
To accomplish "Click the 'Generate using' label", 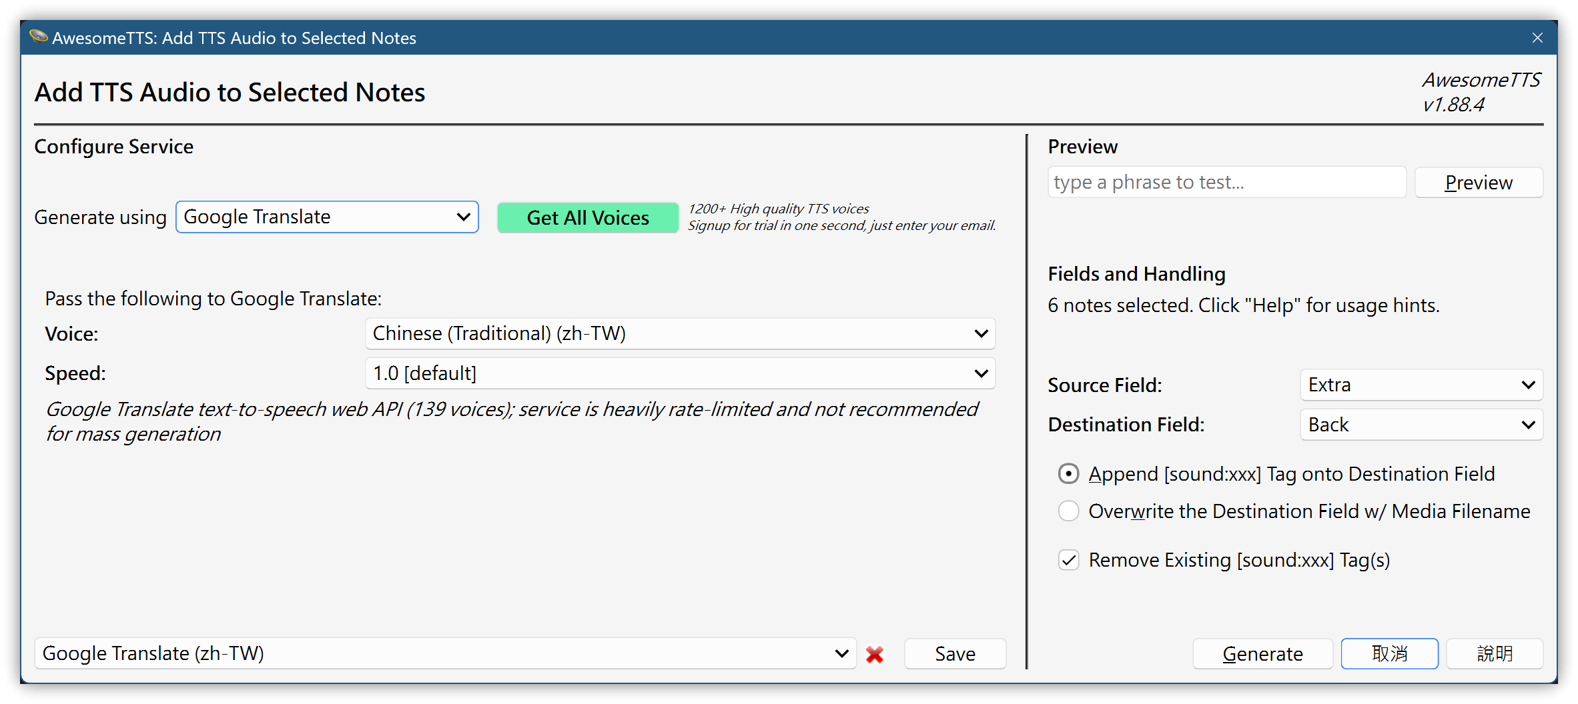I will tap(100, 218).
